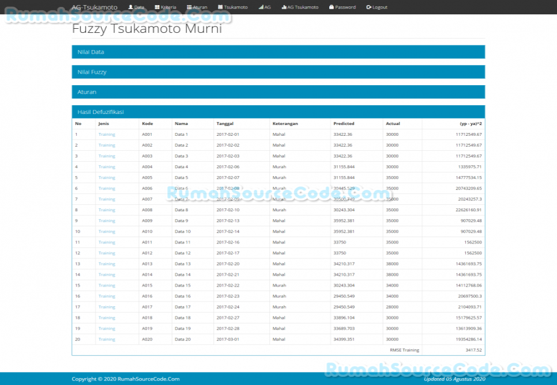Click the AG-Tsukamoto brand link
Image resolution: width=557 pixels, height=385 pixels.
(x=95, y=7)
